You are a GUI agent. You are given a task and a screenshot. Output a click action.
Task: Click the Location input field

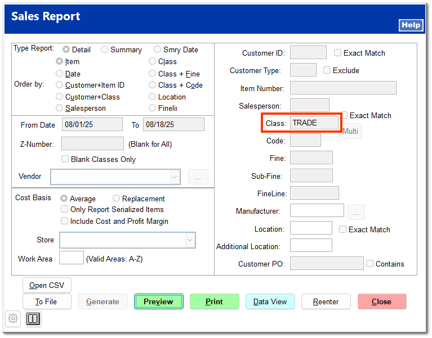click(x=311, y=228)
